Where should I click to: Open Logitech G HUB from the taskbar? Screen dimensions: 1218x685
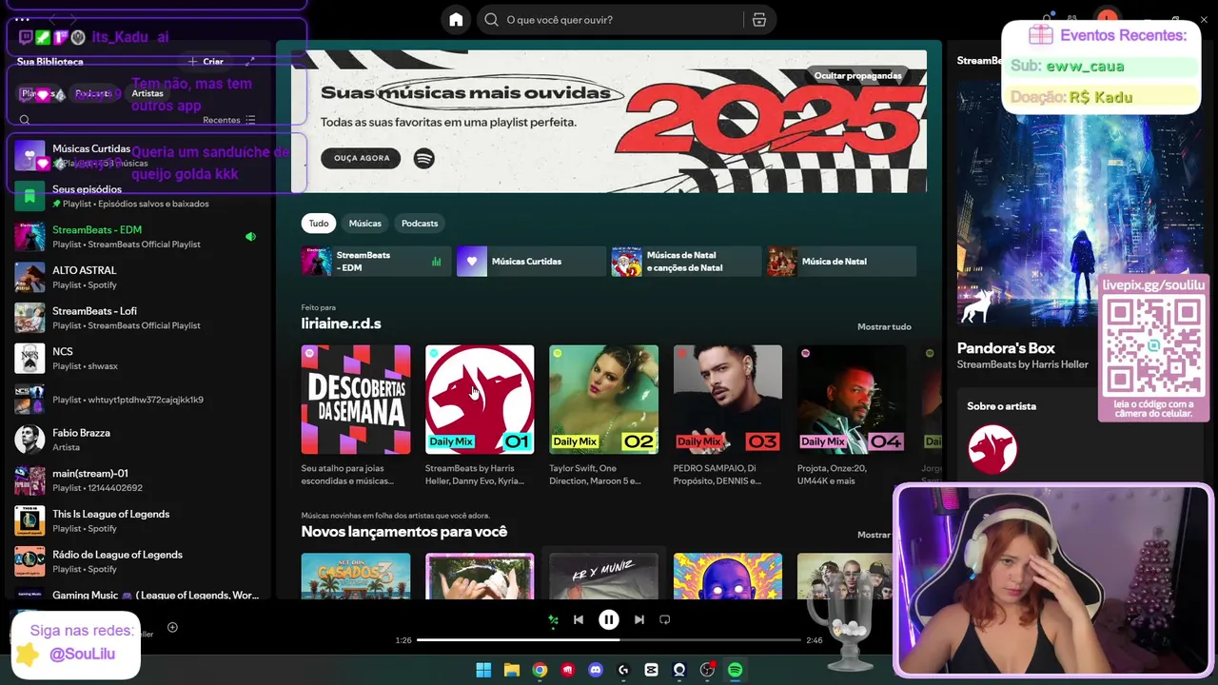pos(623,670)
